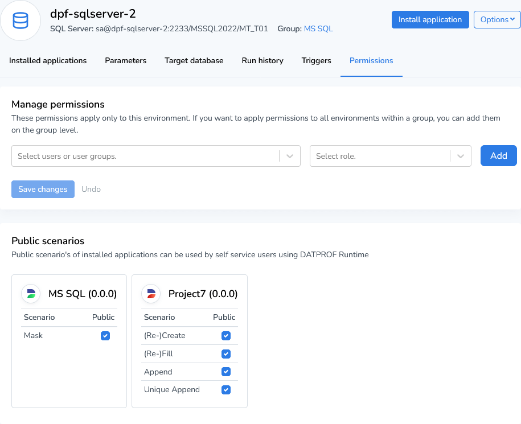This screenshot has width=521, height=424.
Task: Go to the Triggers tab
Action: point(316,61)
